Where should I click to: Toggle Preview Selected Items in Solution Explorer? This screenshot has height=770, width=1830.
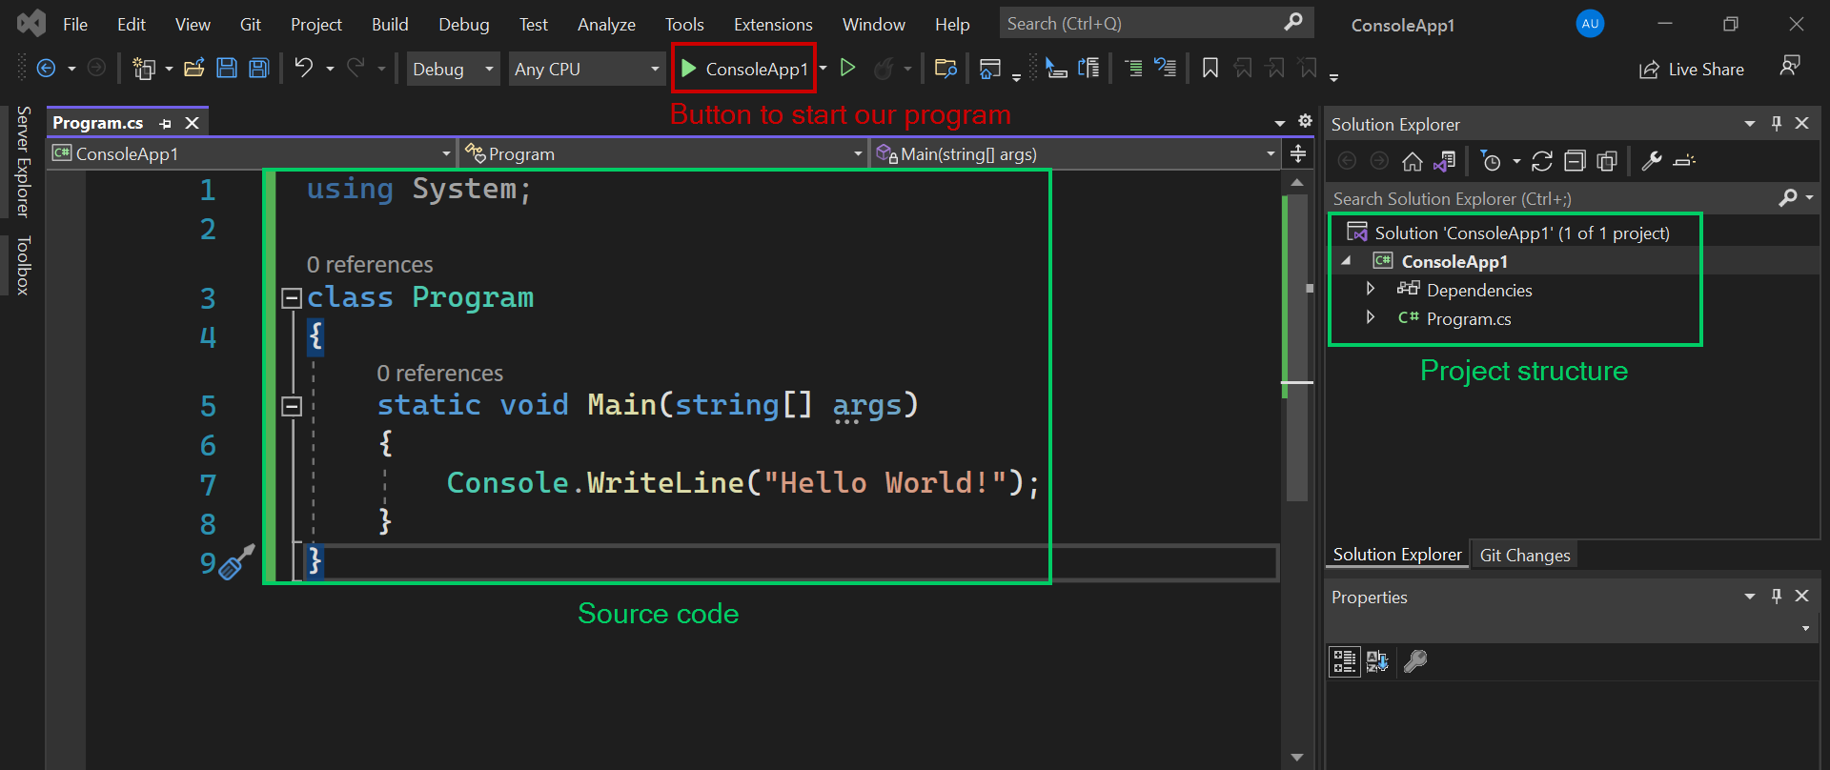1684,161
